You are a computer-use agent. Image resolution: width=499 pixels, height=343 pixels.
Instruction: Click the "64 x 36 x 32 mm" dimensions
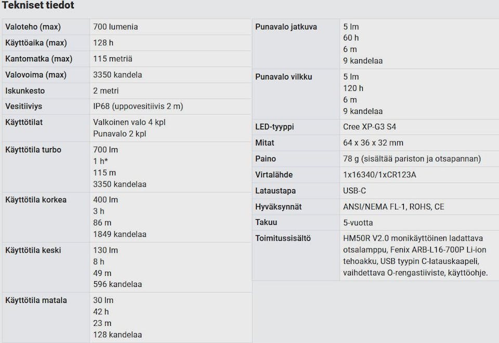tap(373, 142)
